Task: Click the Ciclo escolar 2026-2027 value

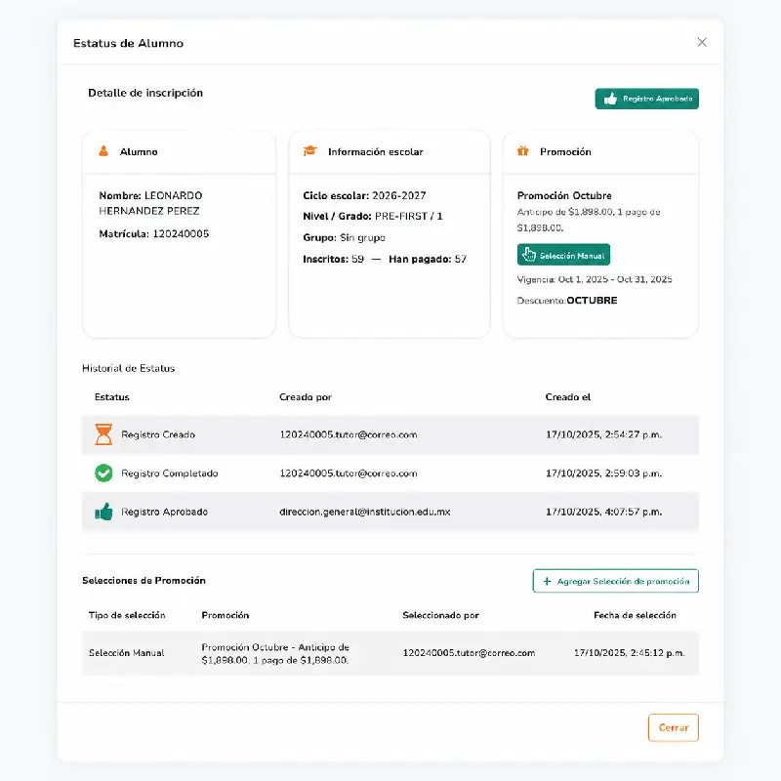Action: 399,196
